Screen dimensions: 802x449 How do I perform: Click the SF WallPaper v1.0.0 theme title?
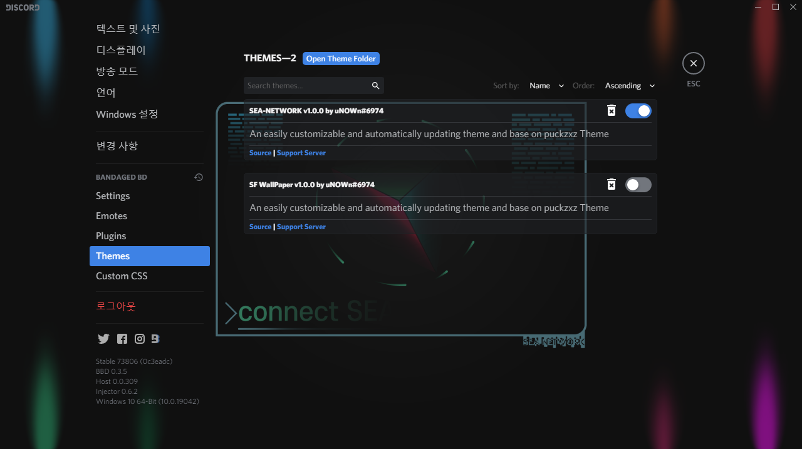312,185
